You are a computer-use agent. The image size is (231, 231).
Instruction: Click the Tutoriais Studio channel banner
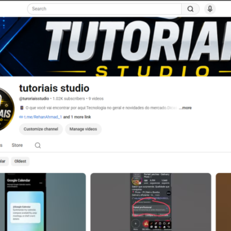tap(115, 47)
